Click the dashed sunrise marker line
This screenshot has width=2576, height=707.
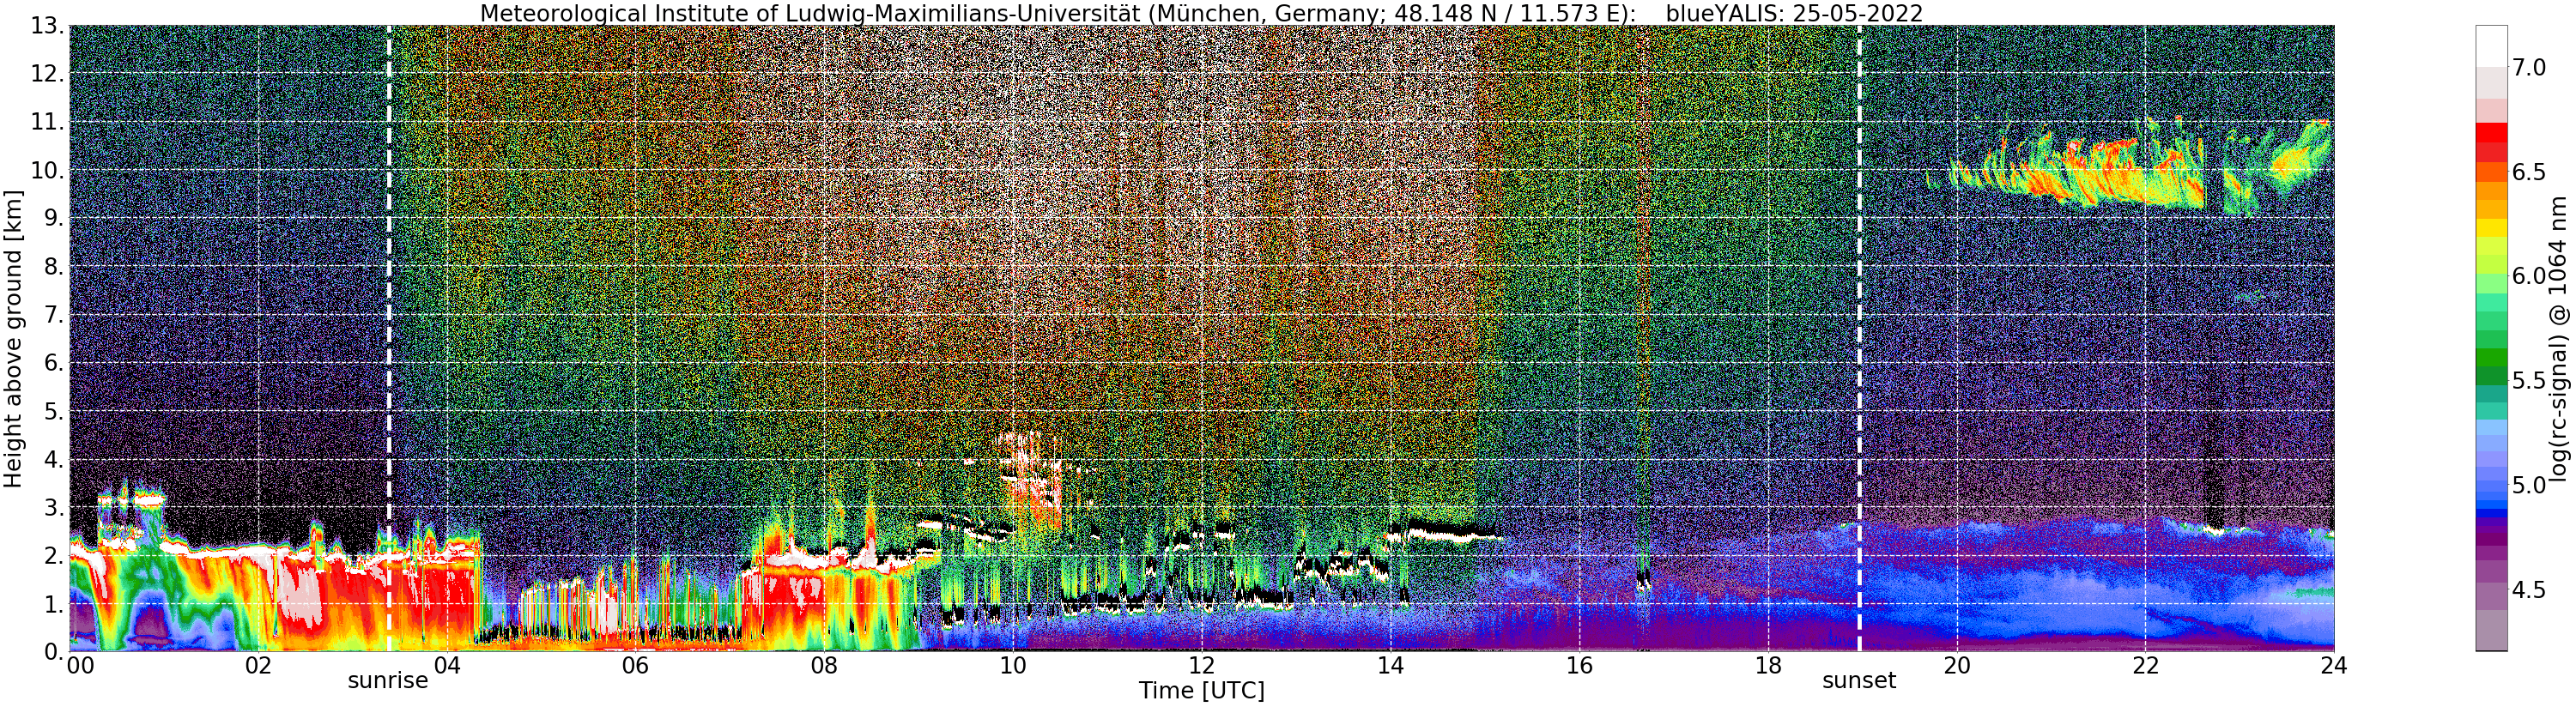tap(389, 338)
